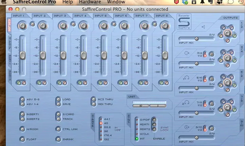This screenshot has width=245, height=146.
Task: Click the Input 6 fader handle
Action: [x=125, y=55]
